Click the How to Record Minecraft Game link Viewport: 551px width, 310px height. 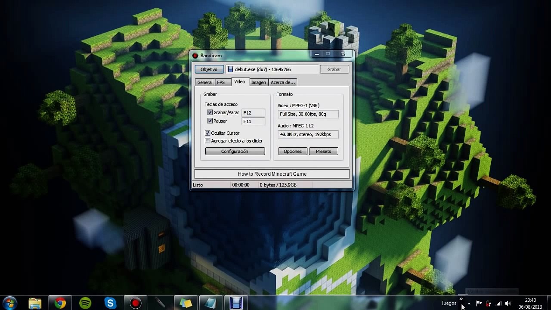(x=272, y=174)
